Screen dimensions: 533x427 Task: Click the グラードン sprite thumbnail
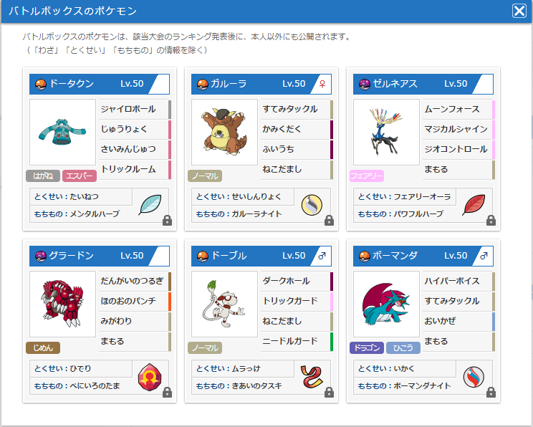point(62,304)
